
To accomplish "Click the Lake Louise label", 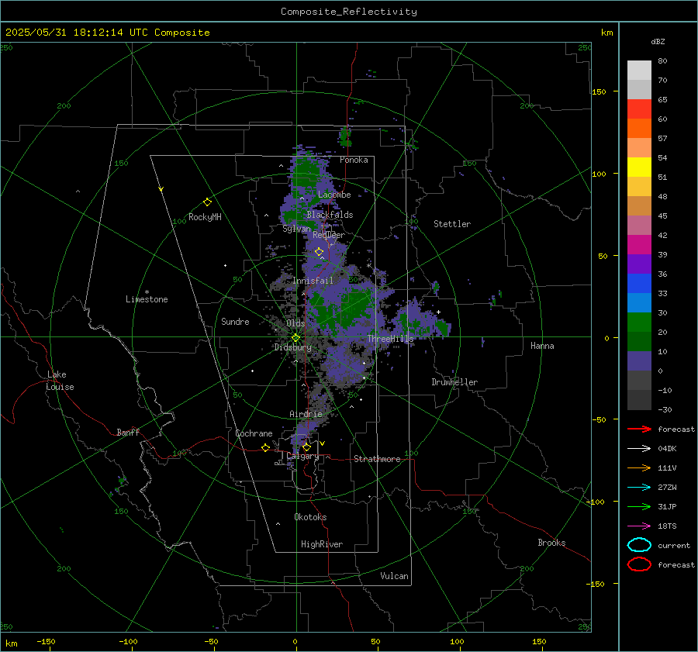I will [60, 381].
